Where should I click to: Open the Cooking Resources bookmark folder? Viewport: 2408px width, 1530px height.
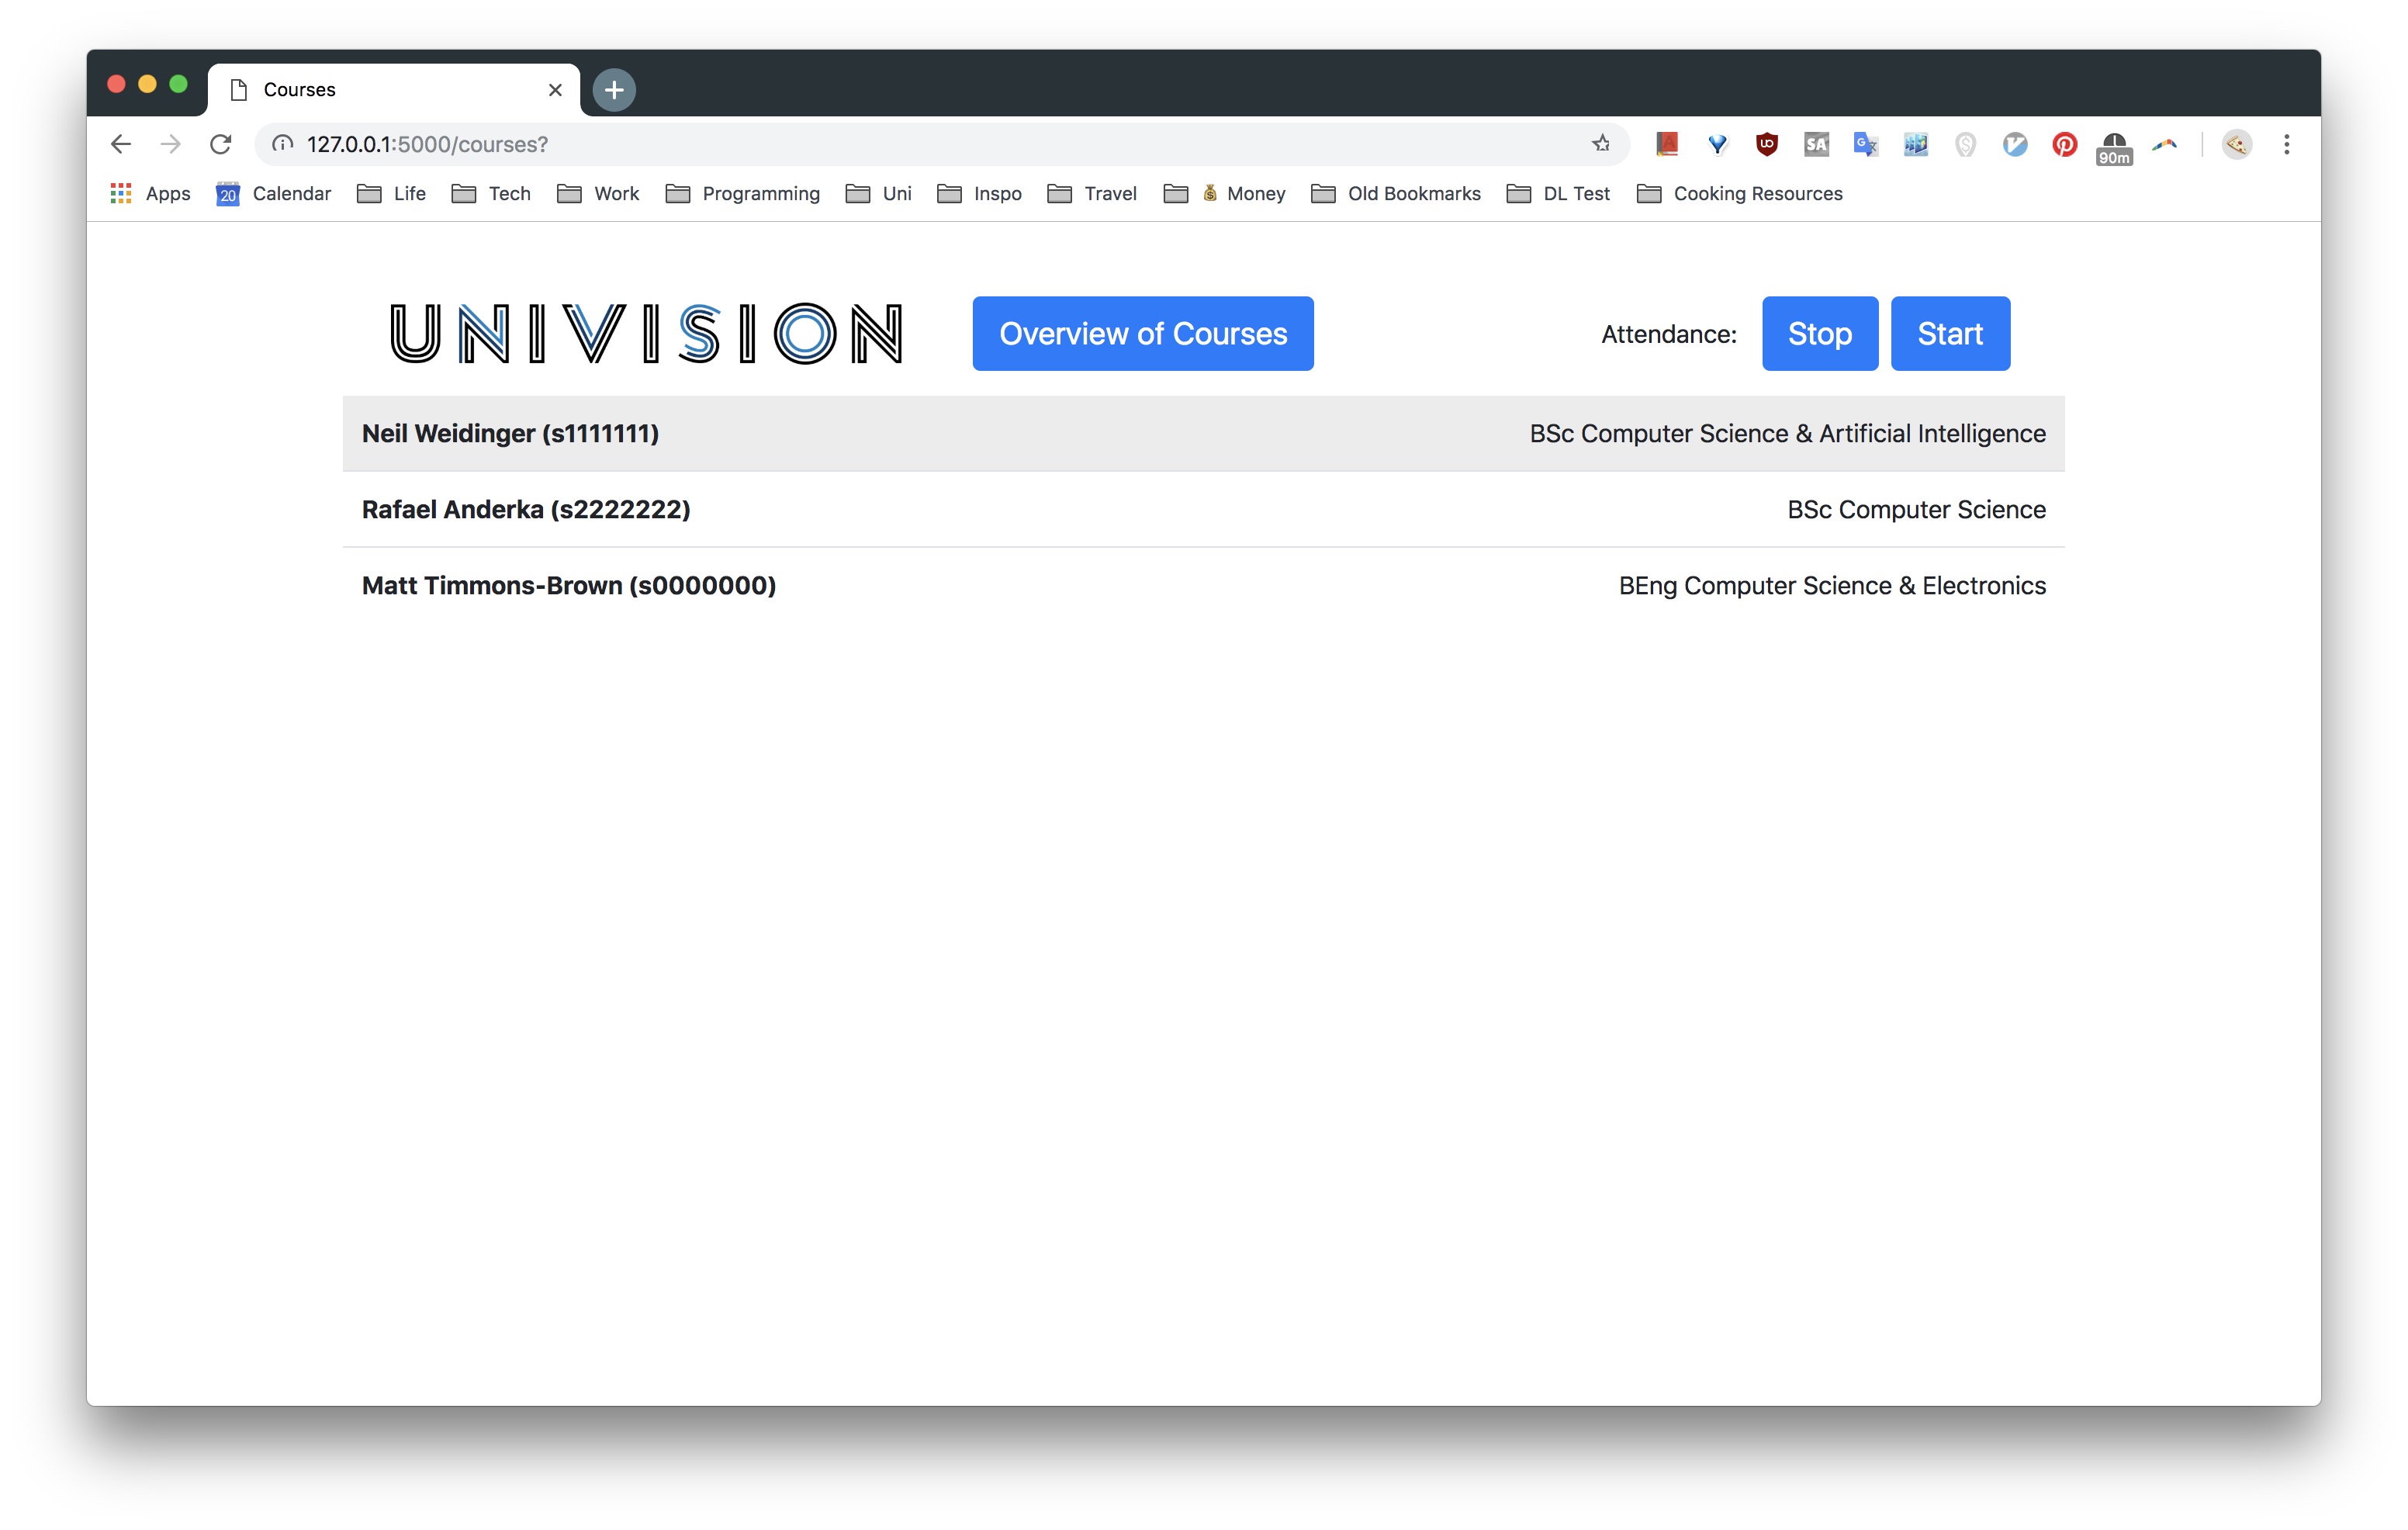(1739, 194)
